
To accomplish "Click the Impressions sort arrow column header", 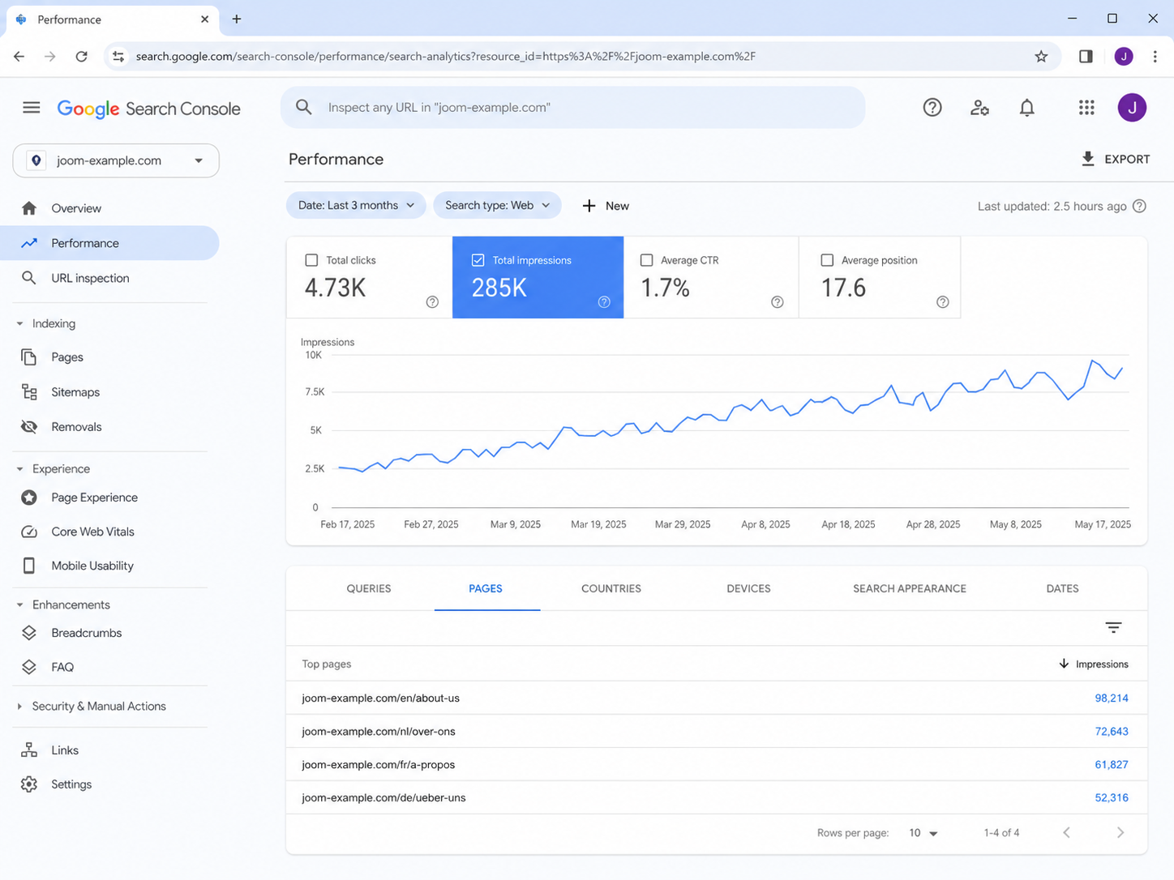I will point(1093,664).
